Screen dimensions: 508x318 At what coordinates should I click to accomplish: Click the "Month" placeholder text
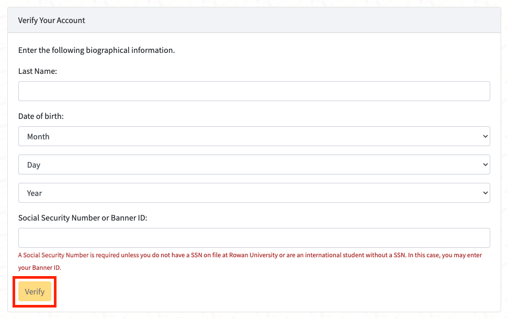tap(38, 137)
